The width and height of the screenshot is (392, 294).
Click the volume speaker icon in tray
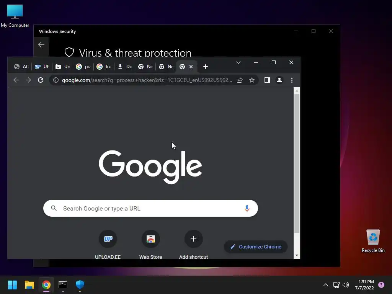point(346,285)
